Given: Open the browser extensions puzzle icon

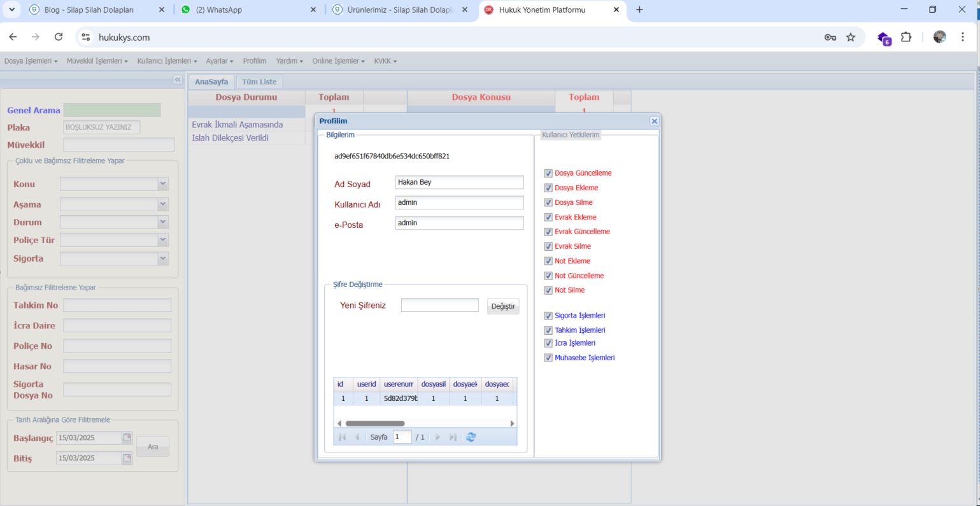Looking at the screenshot, I should point(905,38).
